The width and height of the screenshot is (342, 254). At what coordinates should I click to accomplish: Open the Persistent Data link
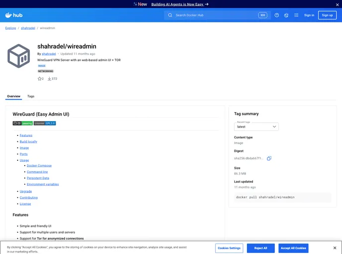point(38,178)
